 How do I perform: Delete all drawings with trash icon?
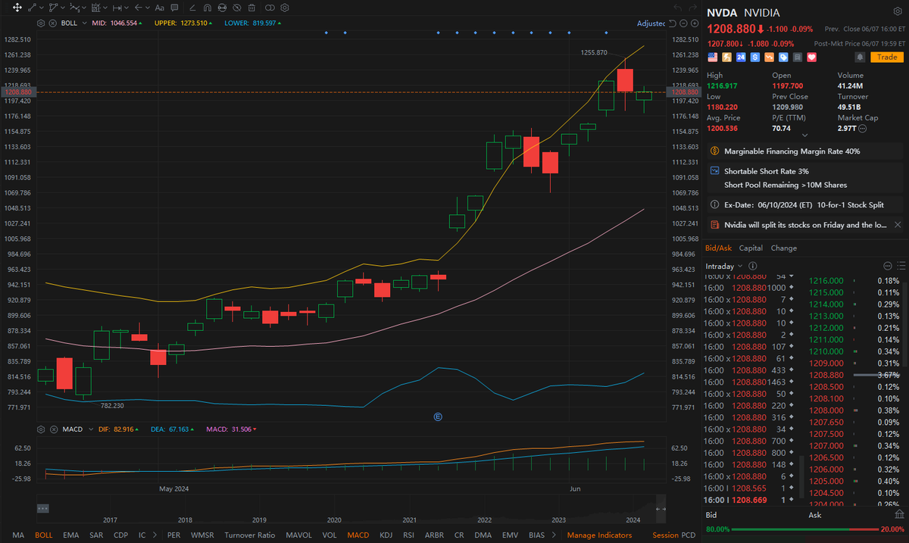pos(251,8)
